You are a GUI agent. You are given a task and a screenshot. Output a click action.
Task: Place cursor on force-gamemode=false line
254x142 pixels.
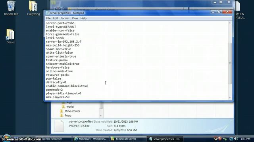pyautogui.click(x=63, y=34)
